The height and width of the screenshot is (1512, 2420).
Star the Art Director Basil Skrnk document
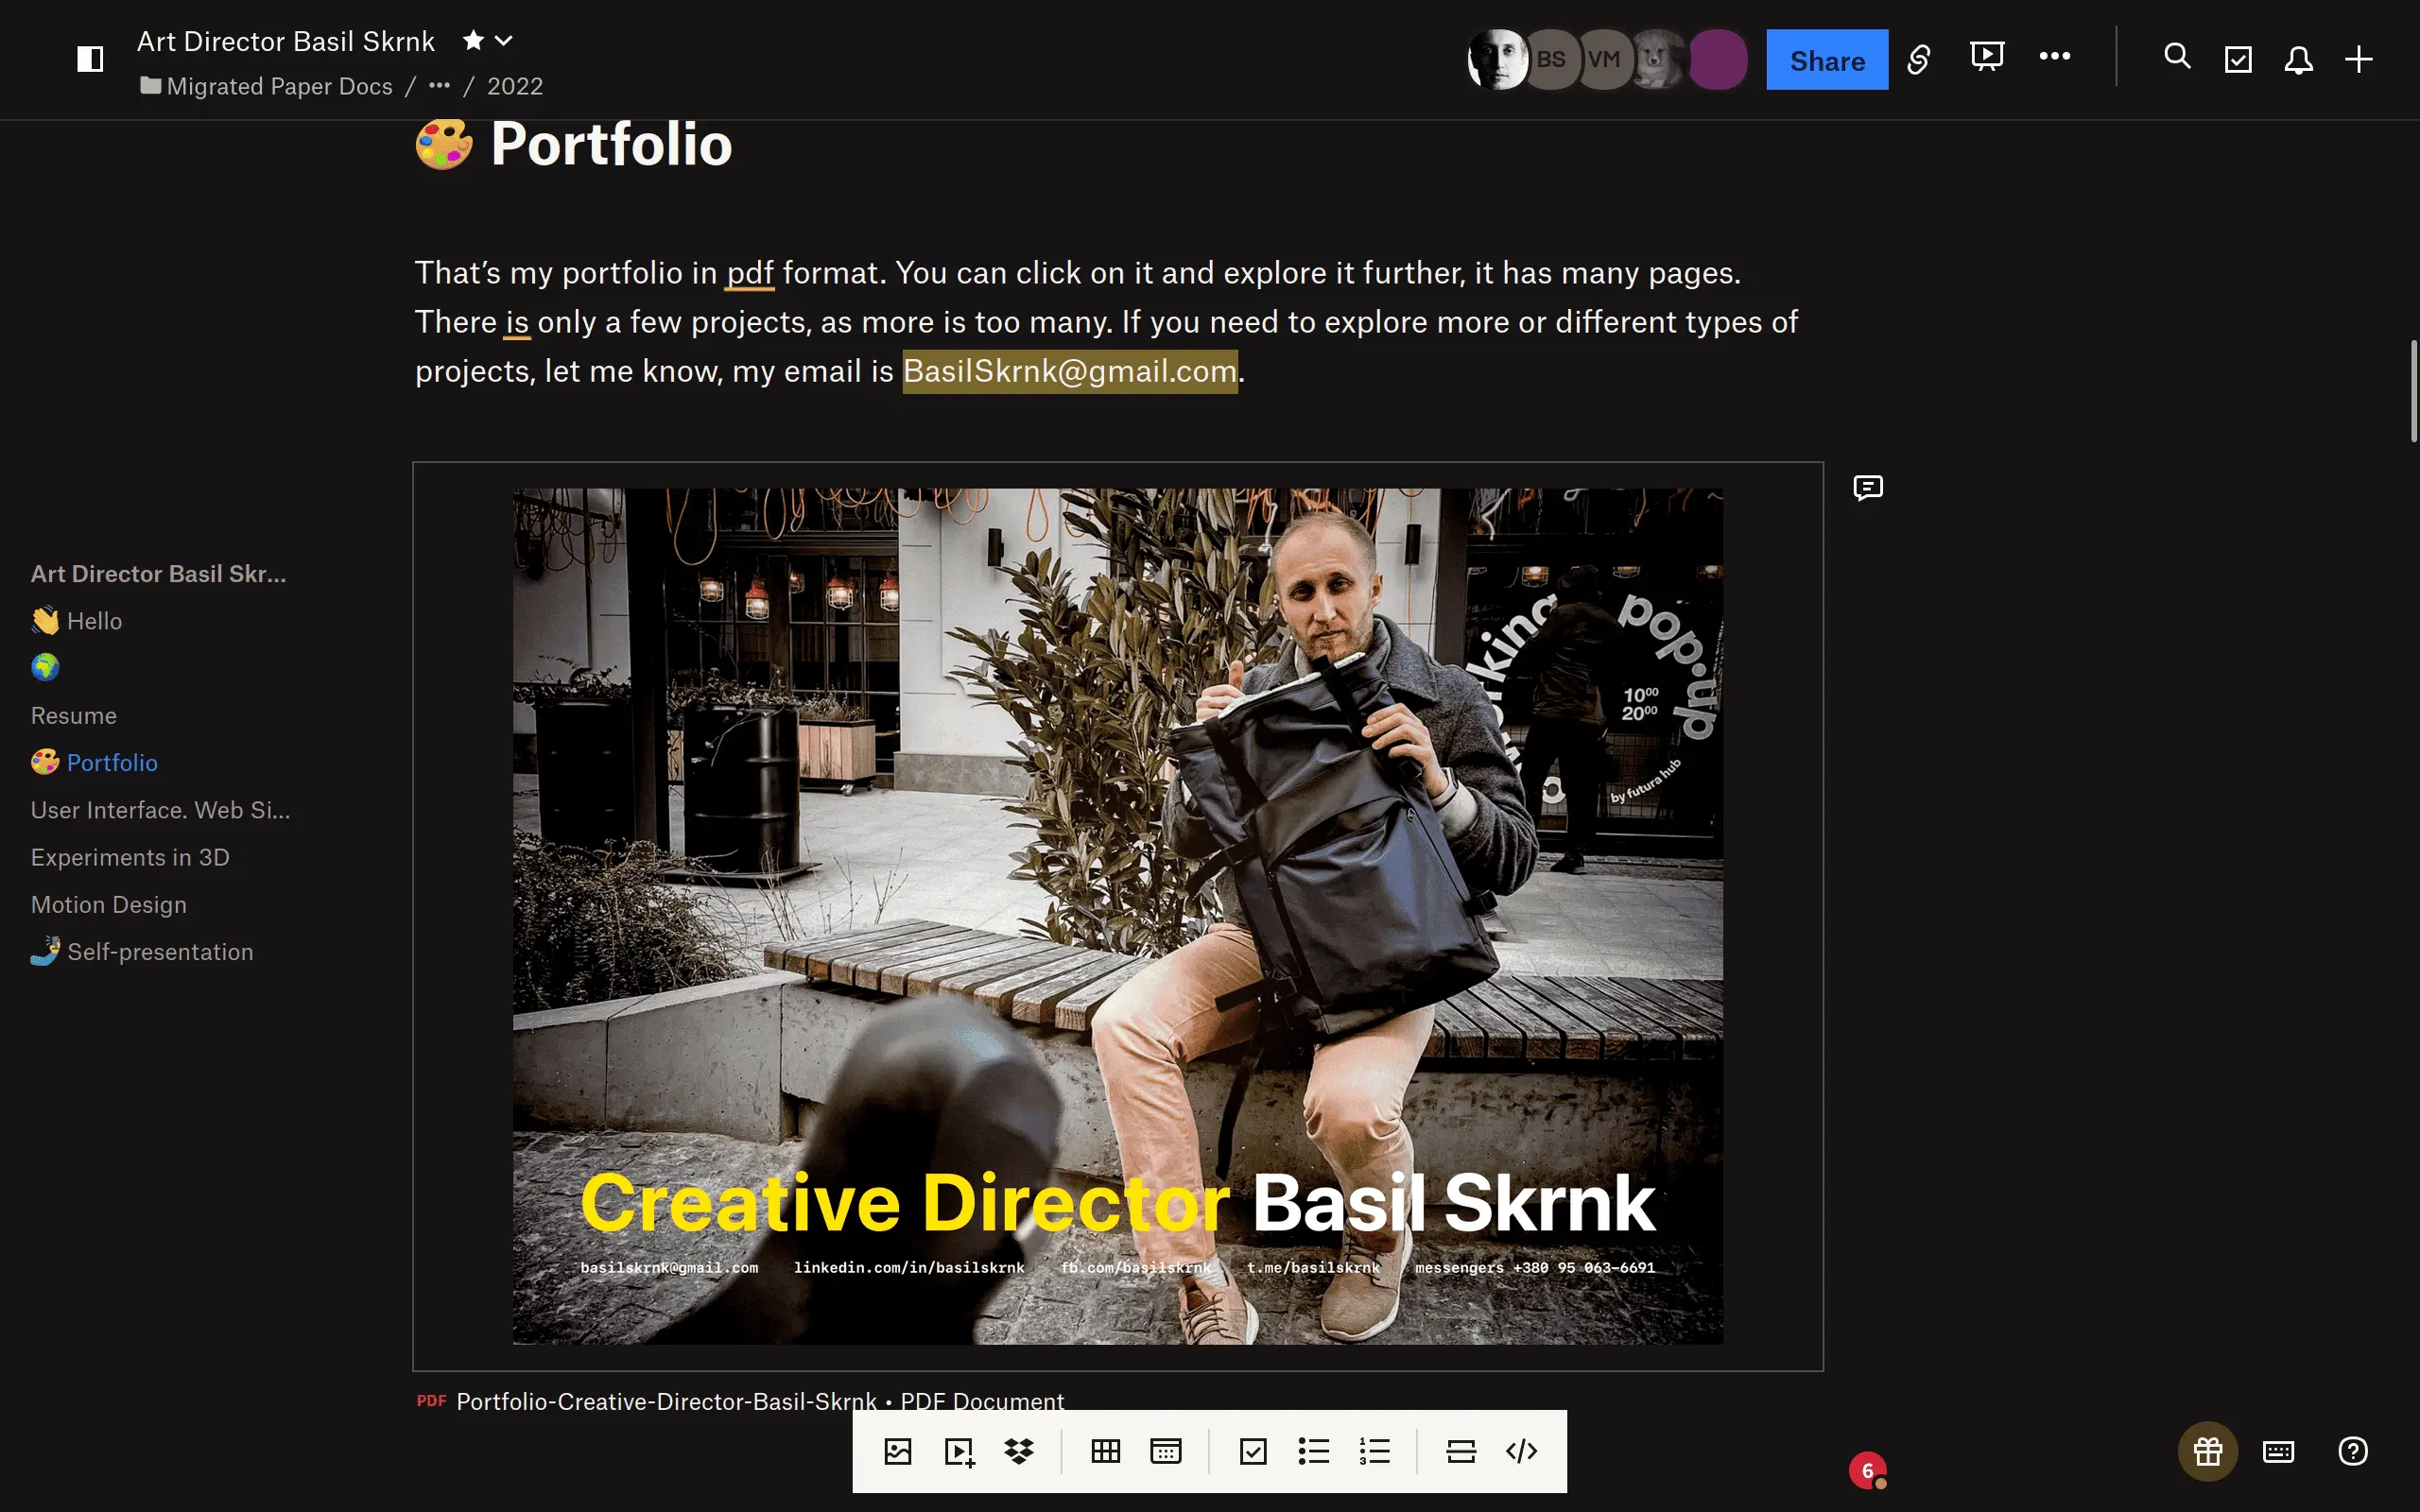tap(473, 41)
